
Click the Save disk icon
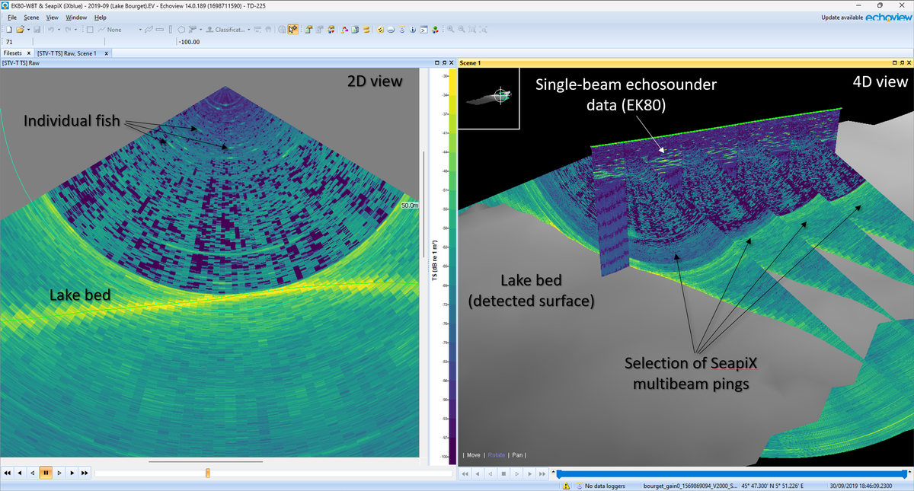pos(37,29)
